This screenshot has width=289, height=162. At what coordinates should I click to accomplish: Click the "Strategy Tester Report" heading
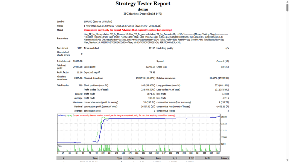[x=143, y=3]
